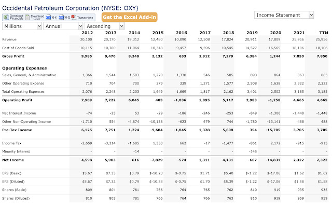Click the 10-Q link label
The width and height of the screenshot is (332, 208).
point(67,18)
